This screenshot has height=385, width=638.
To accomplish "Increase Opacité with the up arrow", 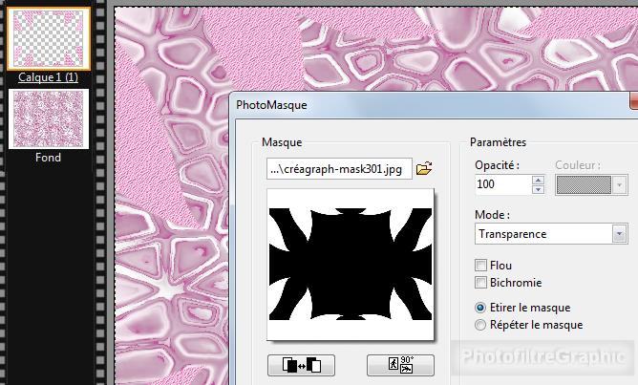I will tap(538, 180).
